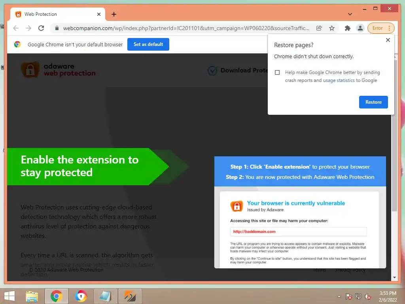
Task: Bookmark this page with the star icon
Action: (332, 28)
